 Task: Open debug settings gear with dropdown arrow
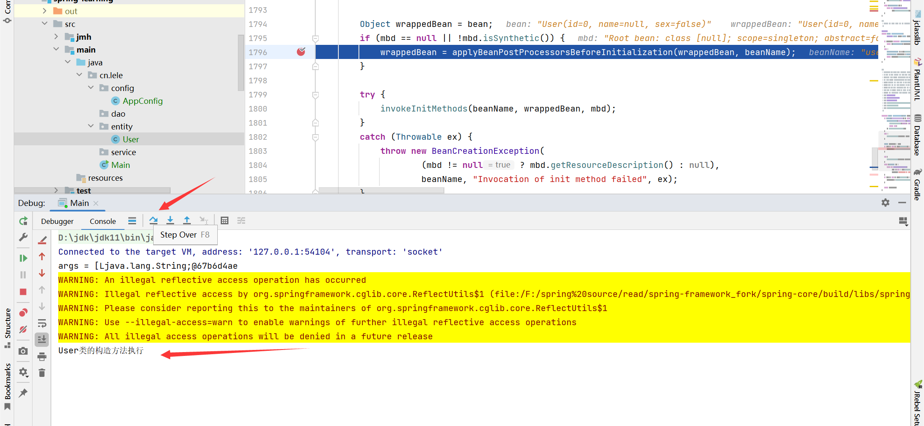24,372
